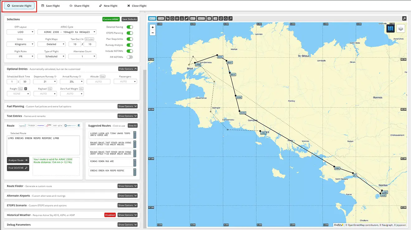Click the Selected Route text area
This screenshot has height=230, width=411.
pos(43,145)
